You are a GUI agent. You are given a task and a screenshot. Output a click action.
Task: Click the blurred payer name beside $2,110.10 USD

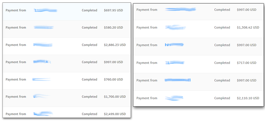tap(174, 98)
